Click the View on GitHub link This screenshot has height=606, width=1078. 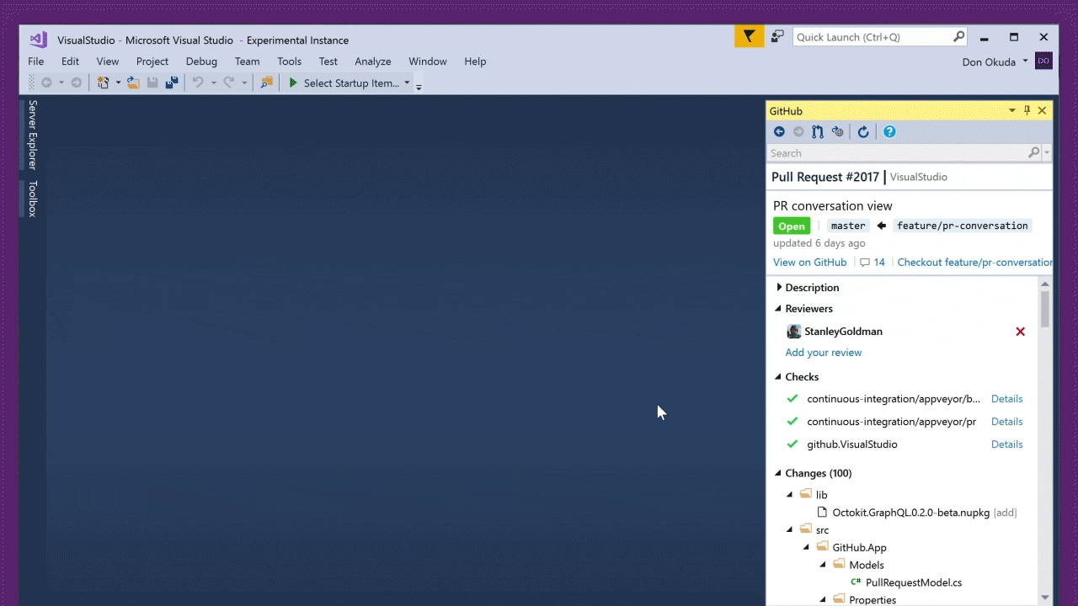(x=810, y=263)
